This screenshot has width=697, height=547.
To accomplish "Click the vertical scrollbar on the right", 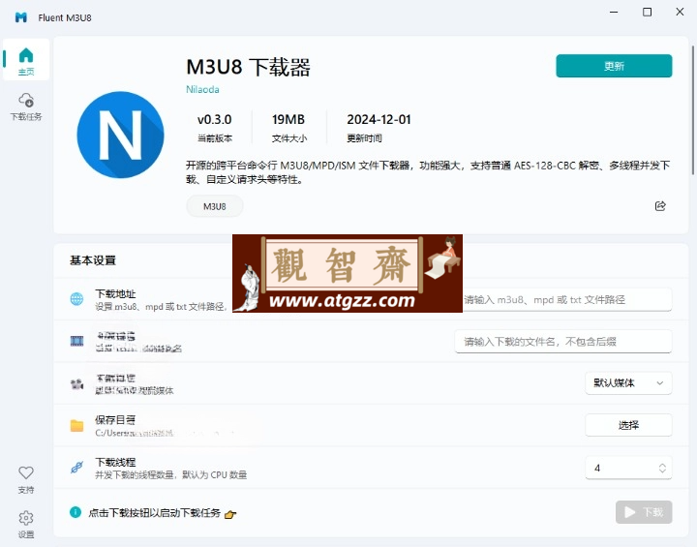I will [692, 109].
